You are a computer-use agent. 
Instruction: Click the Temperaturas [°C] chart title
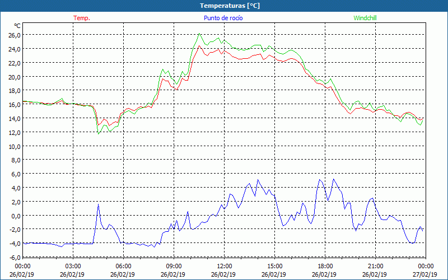coord(230,6)
